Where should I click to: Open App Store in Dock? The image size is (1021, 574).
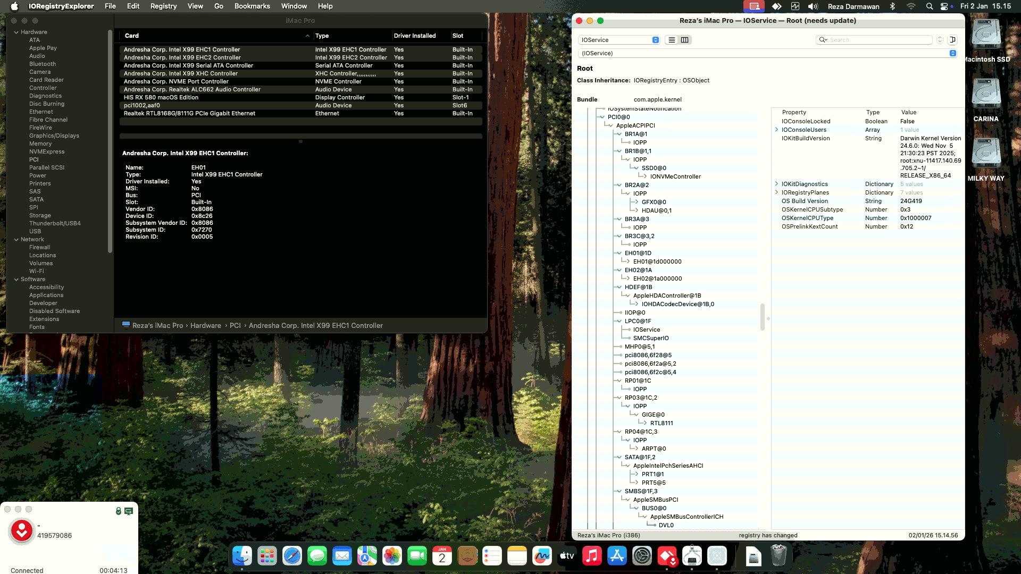pyautogui.click(x=617, y=556)
